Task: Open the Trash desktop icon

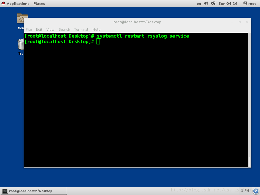Action: (21, 47)
